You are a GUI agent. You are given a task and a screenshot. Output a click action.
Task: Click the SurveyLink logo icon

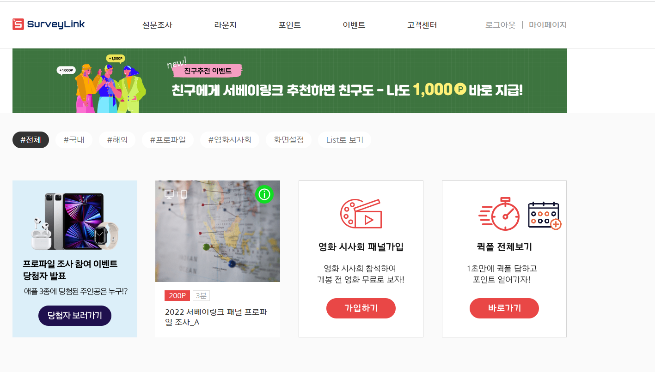tap(18, 24)
